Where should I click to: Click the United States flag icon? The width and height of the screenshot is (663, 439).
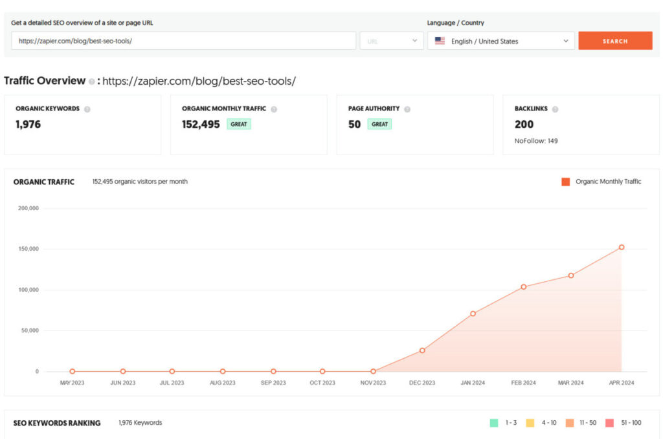(x=440, y=41)
